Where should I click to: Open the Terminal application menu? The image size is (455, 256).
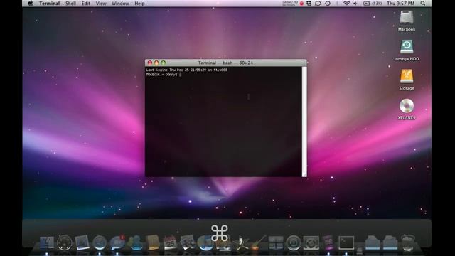click(x=49, y=4)
